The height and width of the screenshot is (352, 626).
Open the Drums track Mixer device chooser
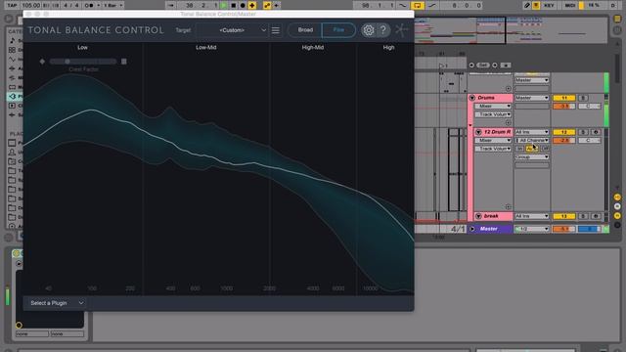pos(493,107)
